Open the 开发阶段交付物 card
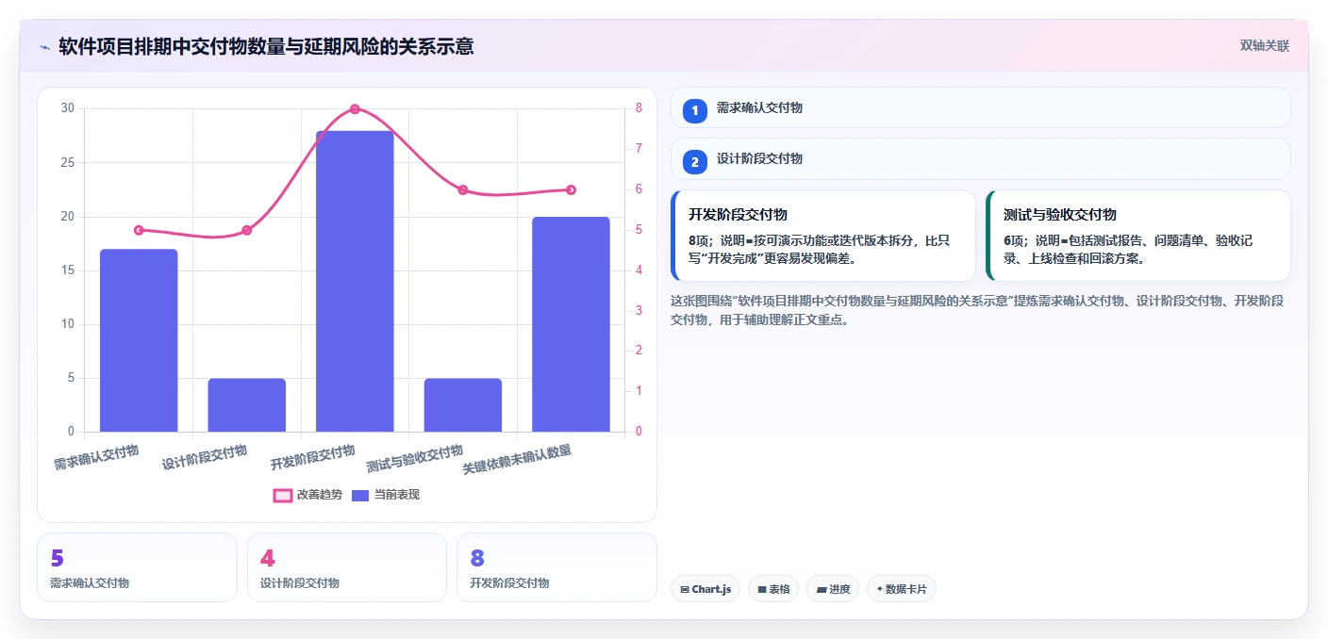This screenshot has height=639, width=1328. (x=822, y=236)
